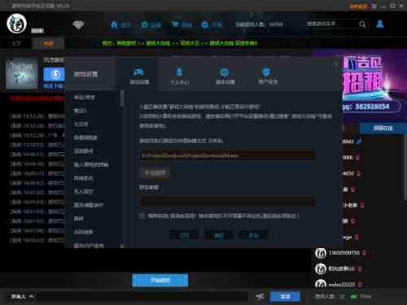Click the megaphone icon beside Send button
Screen dimensions: 407x305
coord(260,296)
